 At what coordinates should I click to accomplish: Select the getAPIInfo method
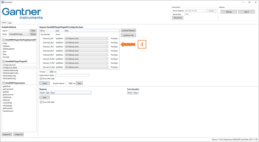point(7,87)
